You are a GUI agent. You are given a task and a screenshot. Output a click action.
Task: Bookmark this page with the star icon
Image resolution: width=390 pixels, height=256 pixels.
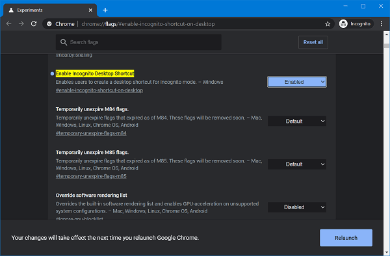click(328, 24)
